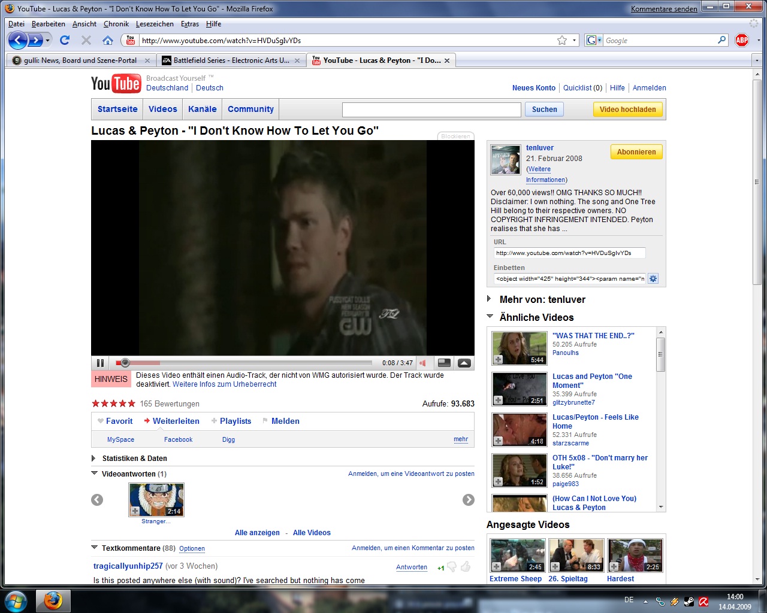Screen dimensions: 767x613
Task: Switch to the gulli News tab
Action: coord(80,60)
